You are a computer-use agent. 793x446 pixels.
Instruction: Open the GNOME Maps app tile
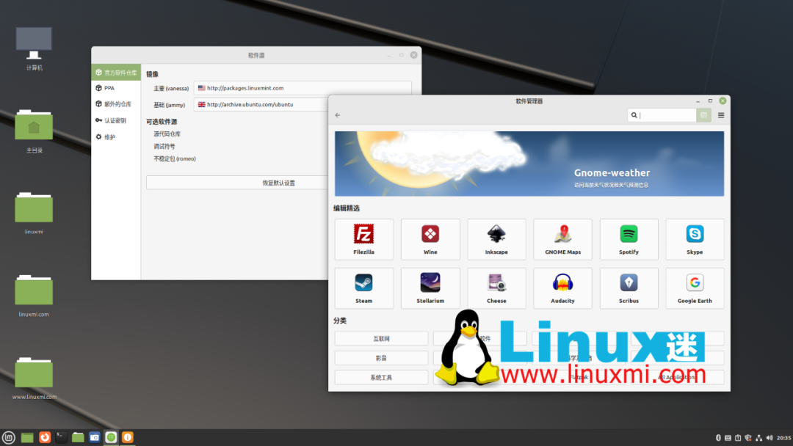click(x=562, y=239)
